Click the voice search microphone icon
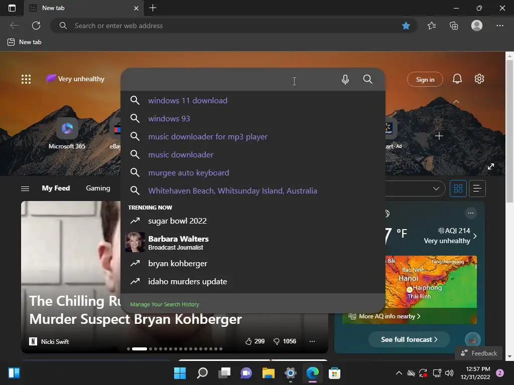The height and width of the screenshot is (385, 514). [x=345, y=80]
